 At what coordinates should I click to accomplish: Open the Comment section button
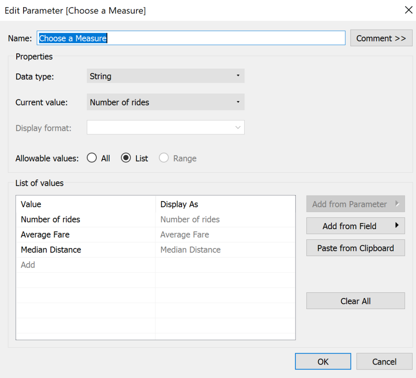pos(381,38)
